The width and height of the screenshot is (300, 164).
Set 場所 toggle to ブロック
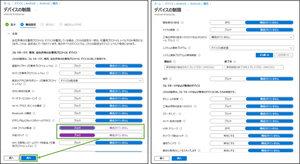click(228, 79)
